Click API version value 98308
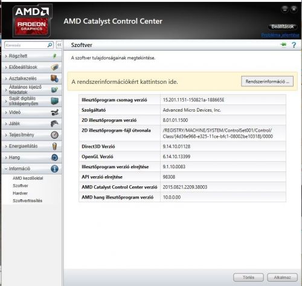Viewport: 302px width, 286px height. coord(169,177)
